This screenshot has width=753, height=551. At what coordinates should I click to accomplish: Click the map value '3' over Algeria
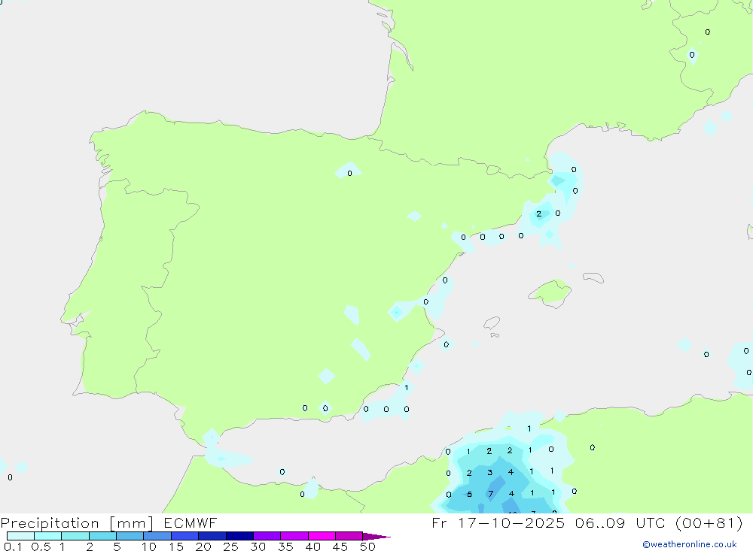(490, 472)
